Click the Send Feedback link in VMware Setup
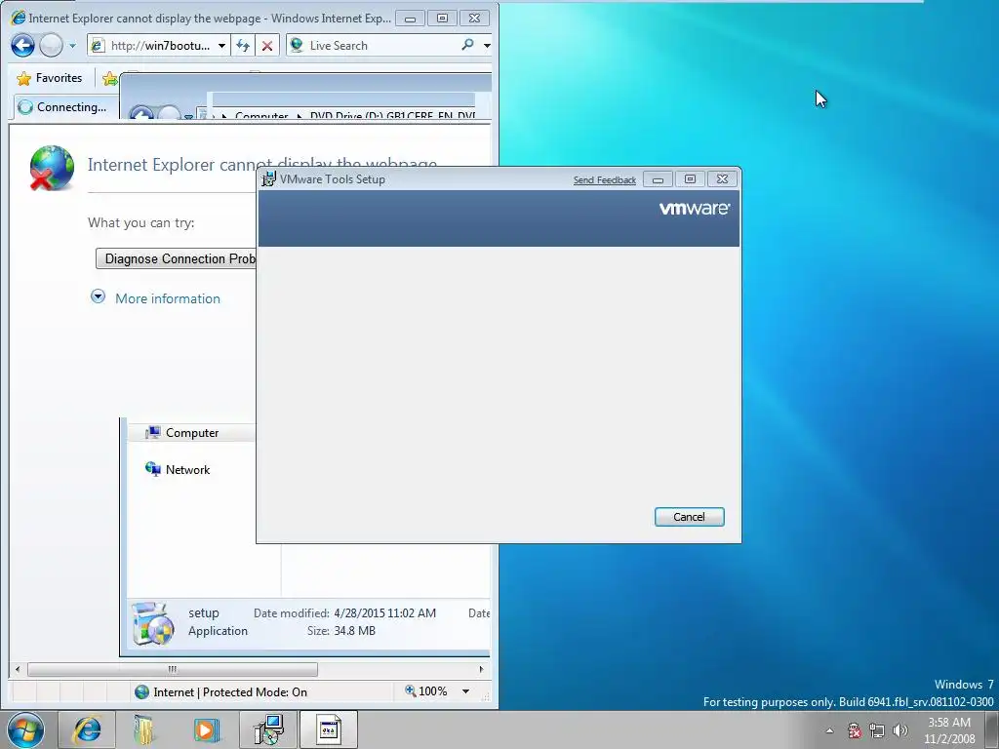This screenshot has height=749, width=999. [x=605, y=180]
